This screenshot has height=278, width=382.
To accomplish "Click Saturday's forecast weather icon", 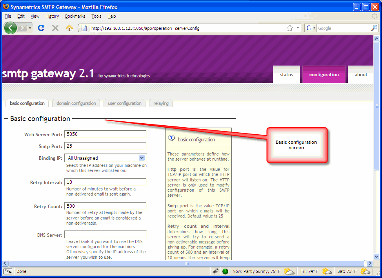I will tap(365, 271).
